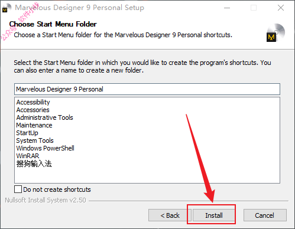
Task: Select Maintenance folder entry
Action: coord(34,125)
